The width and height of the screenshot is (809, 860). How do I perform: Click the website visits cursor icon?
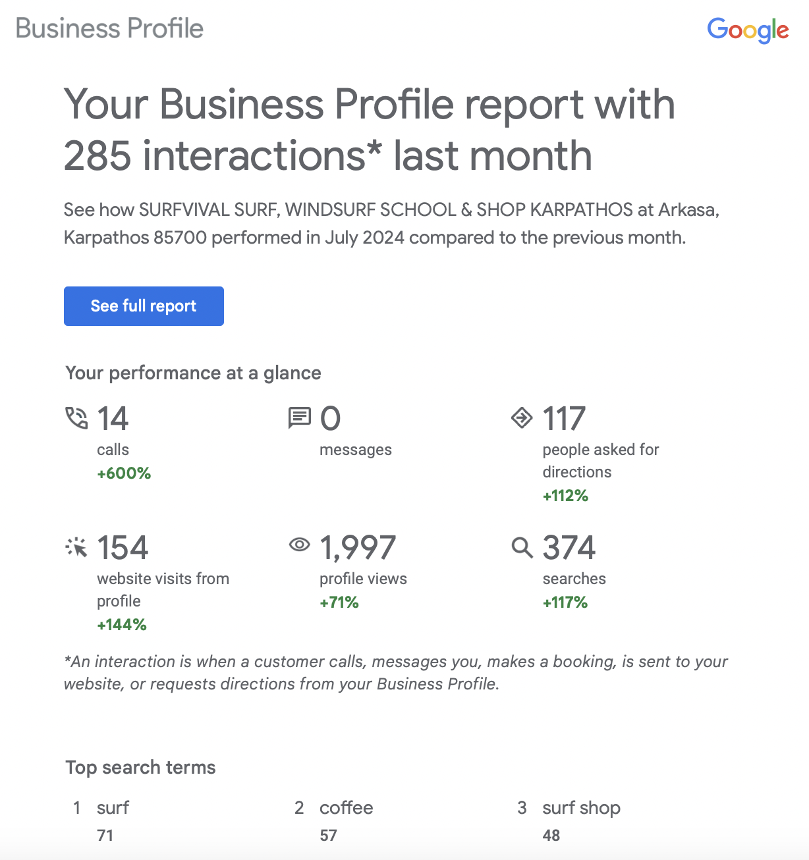76,547
